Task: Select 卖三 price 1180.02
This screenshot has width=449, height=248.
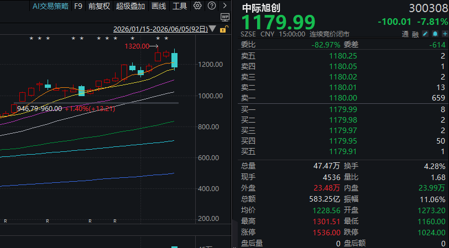Action: [343, 77]
